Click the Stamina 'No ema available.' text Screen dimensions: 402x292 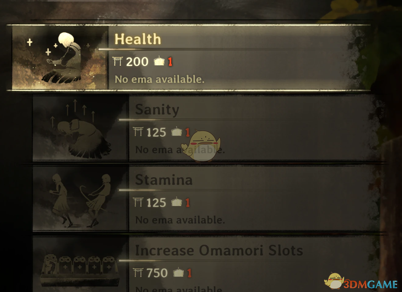[180, 220]
